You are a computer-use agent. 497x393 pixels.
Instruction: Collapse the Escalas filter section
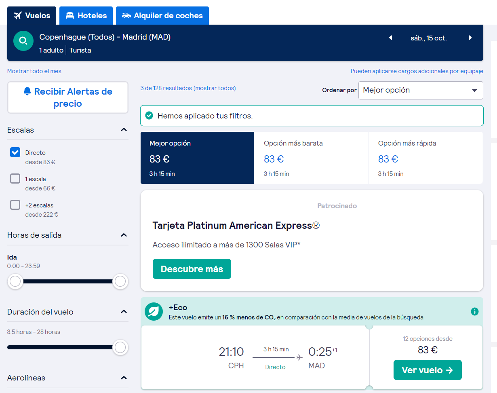click(x=124, y=130)
